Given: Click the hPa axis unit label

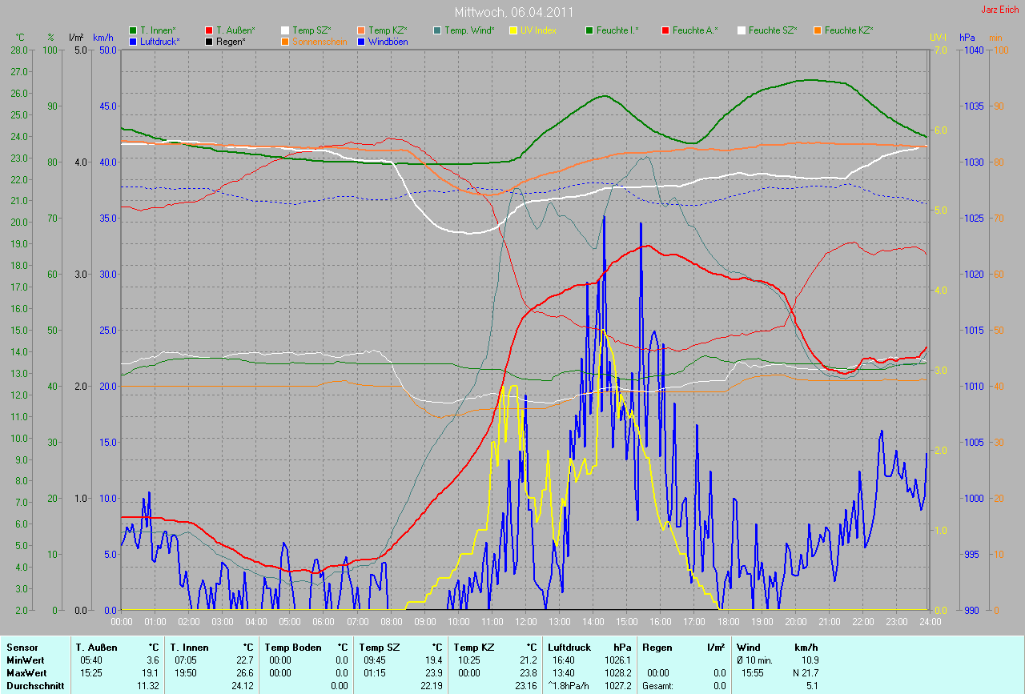Looking at the screenshot, I should click(967, 38).
